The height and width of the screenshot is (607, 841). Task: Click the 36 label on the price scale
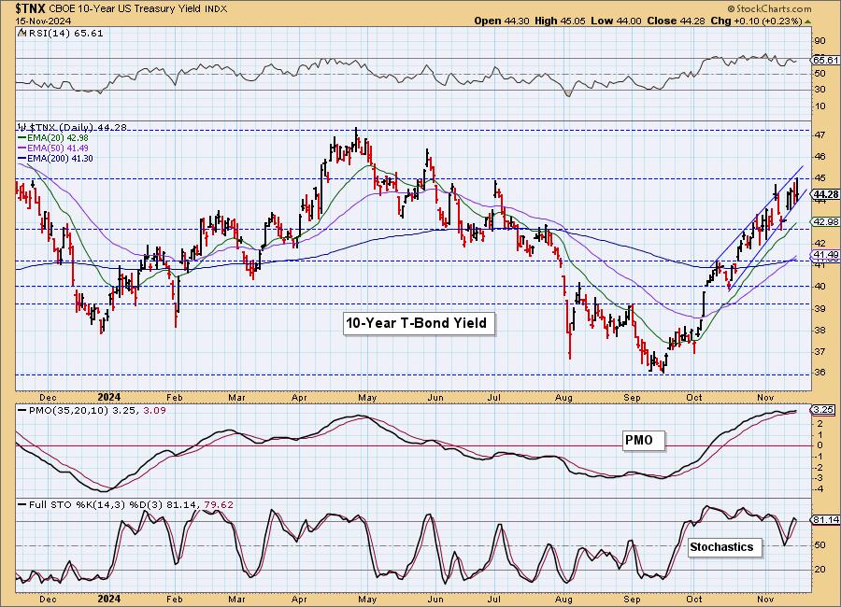pos(820,374)
